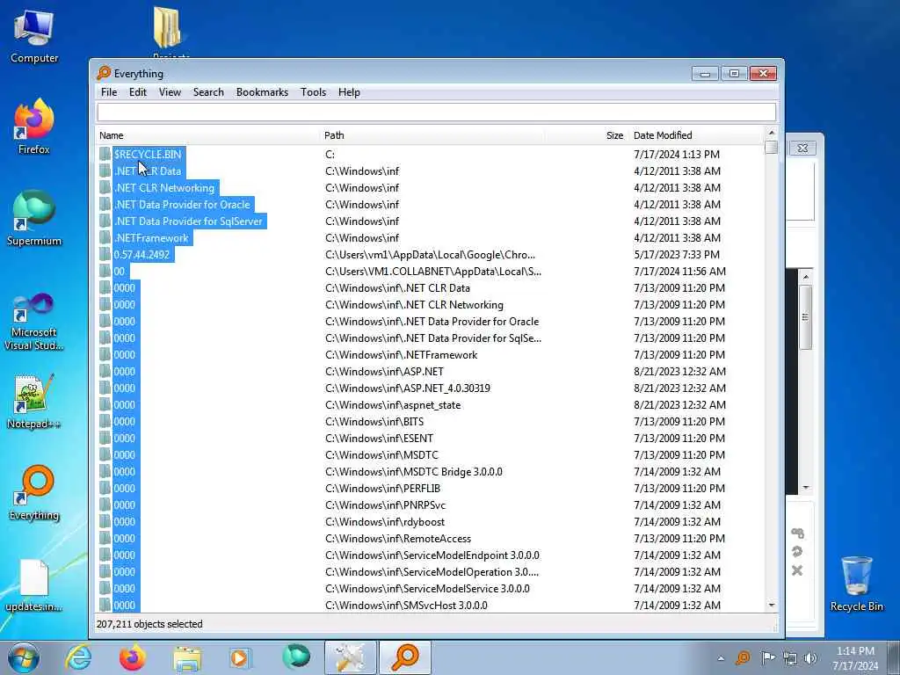Open the View menu

[x=170, y=92]
